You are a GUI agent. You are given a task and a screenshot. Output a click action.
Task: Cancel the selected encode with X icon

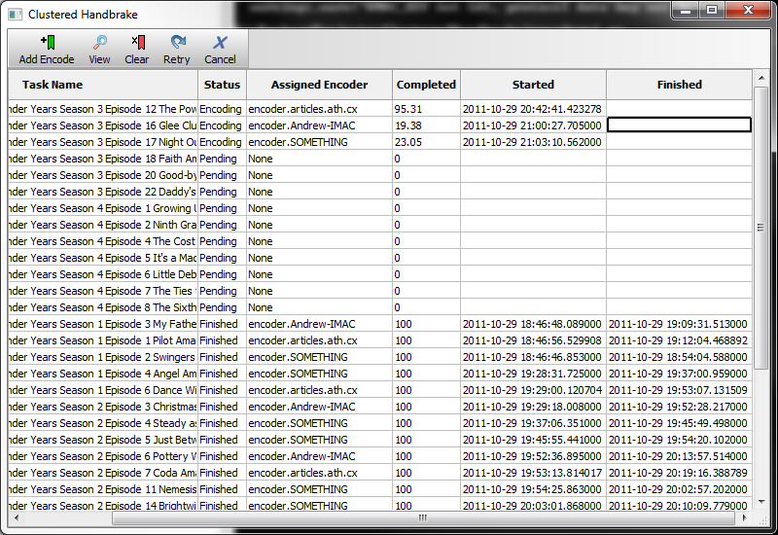click(221, 43)
